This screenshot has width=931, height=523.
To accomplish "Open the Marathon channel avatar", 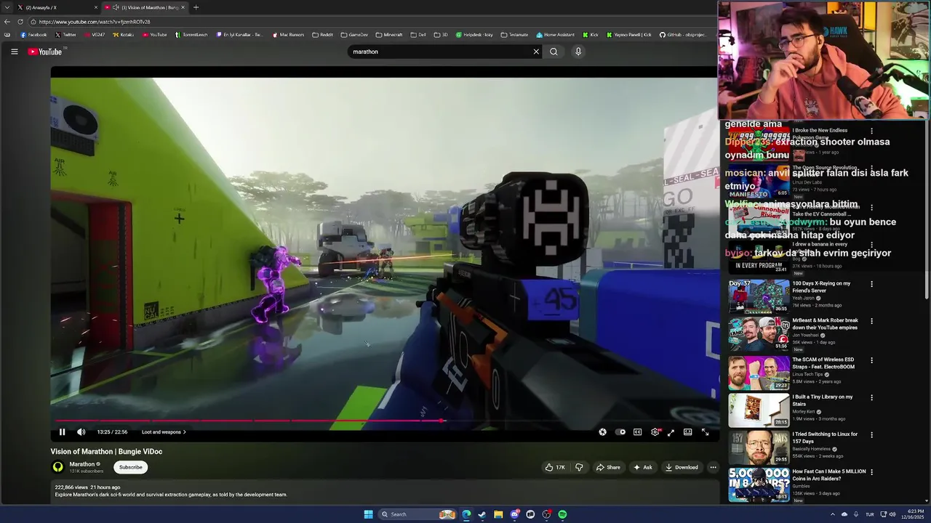I will click(58, 467).
